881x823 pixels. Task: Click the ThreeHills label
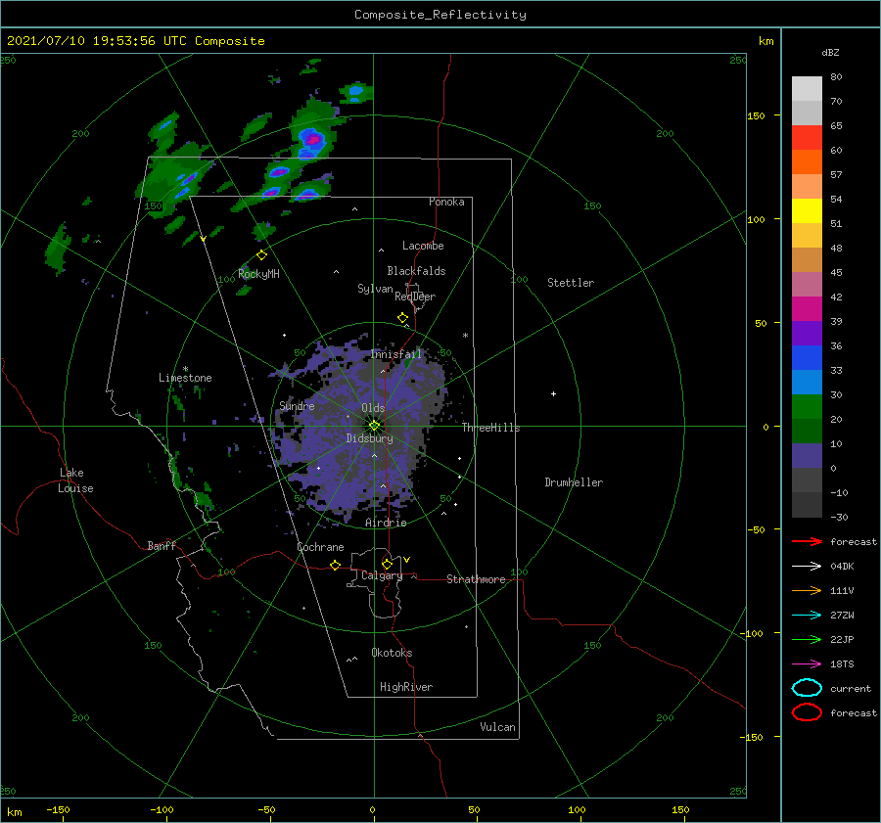[490, 428]
